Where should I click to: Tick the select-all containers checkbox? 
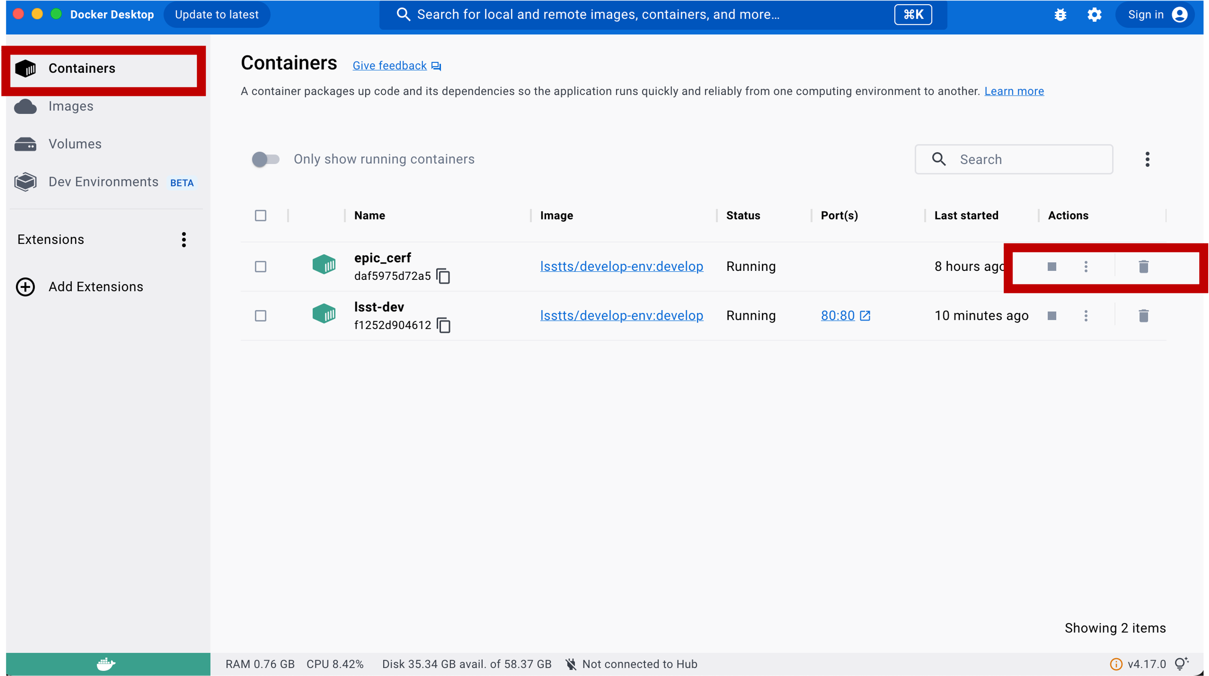[x=260, y=216]
